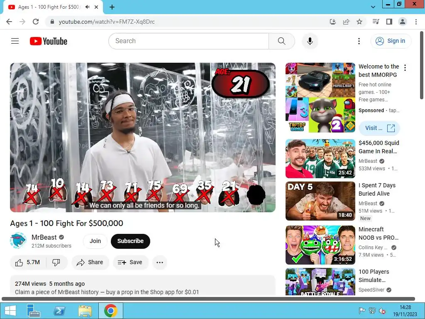
Task: Open MrBeast channel avatar
Action: pos(18,240)
